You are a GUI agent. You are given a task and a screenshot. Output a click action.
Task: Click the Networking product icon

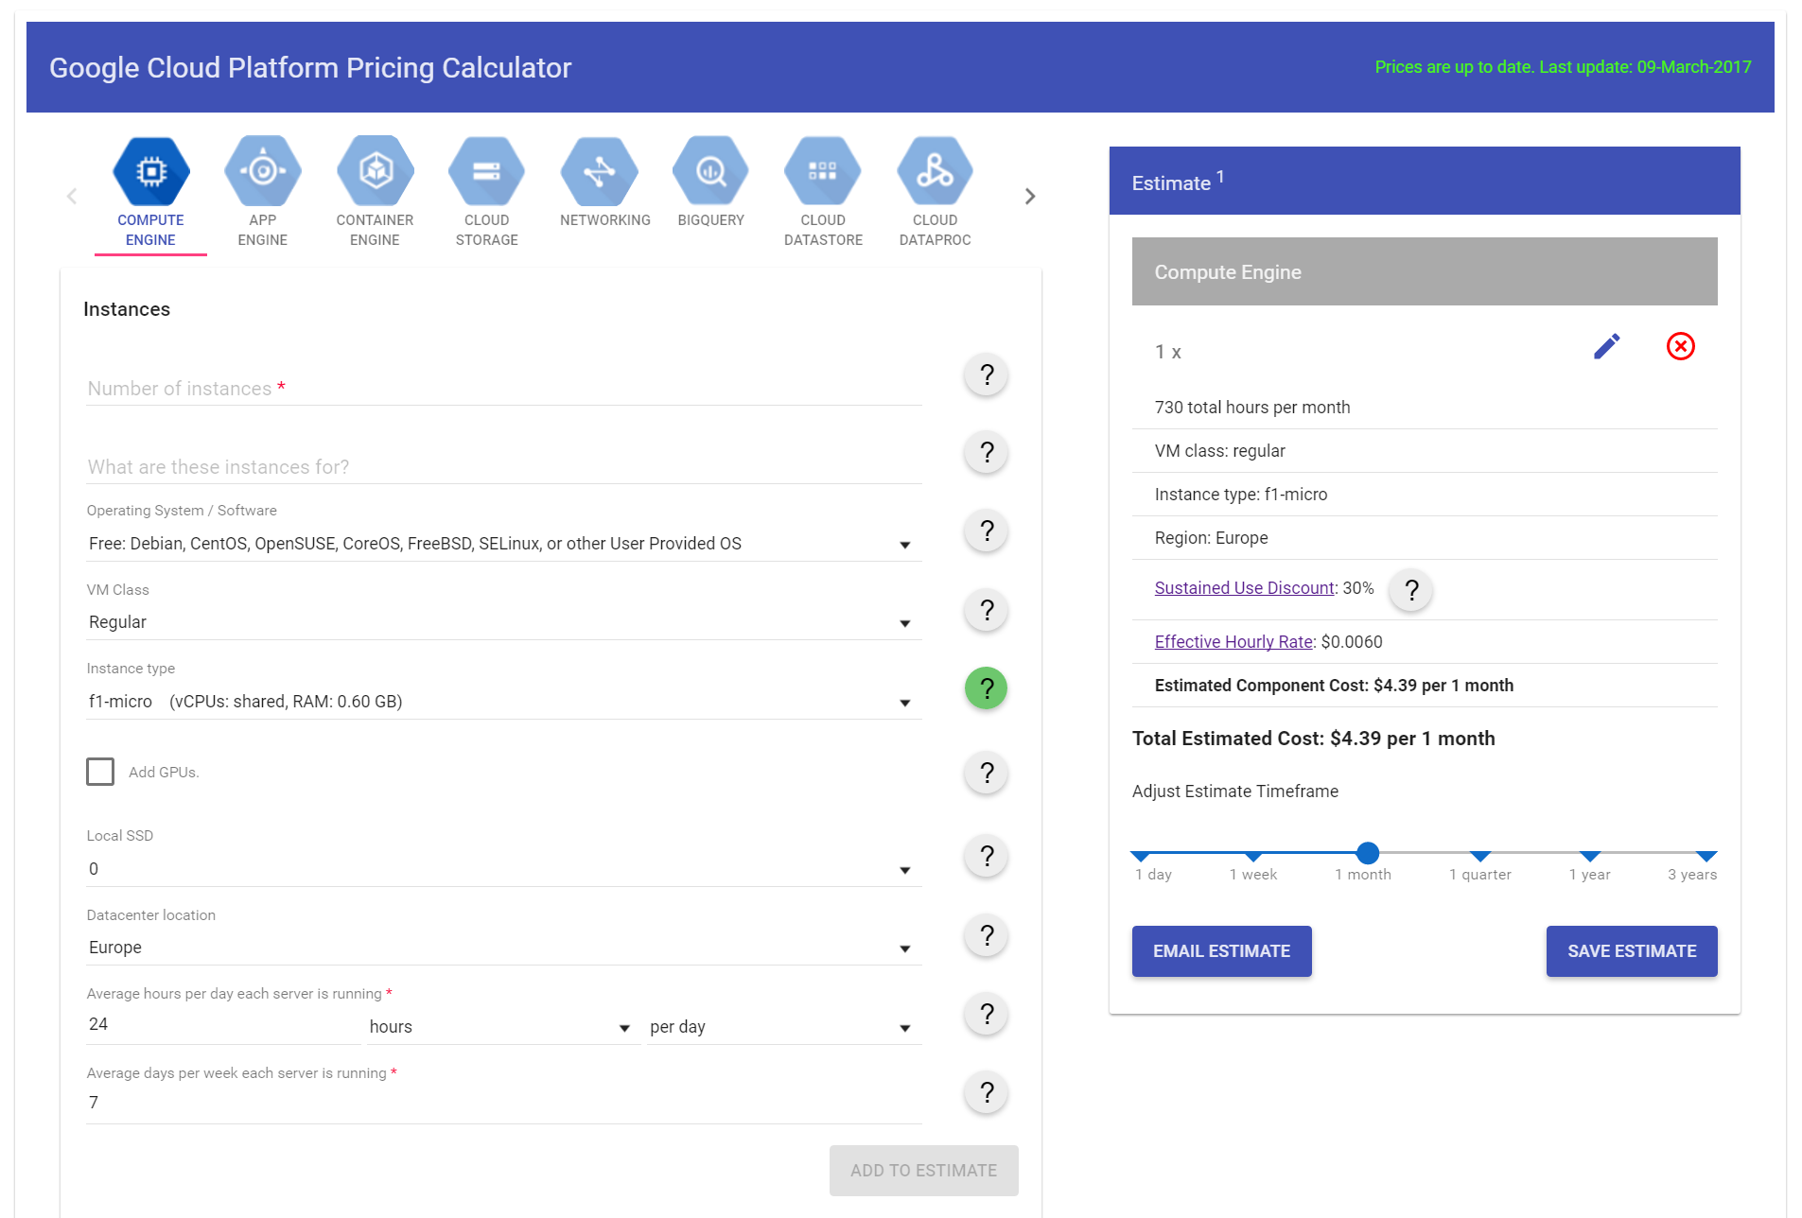click(x=599, y=172)
